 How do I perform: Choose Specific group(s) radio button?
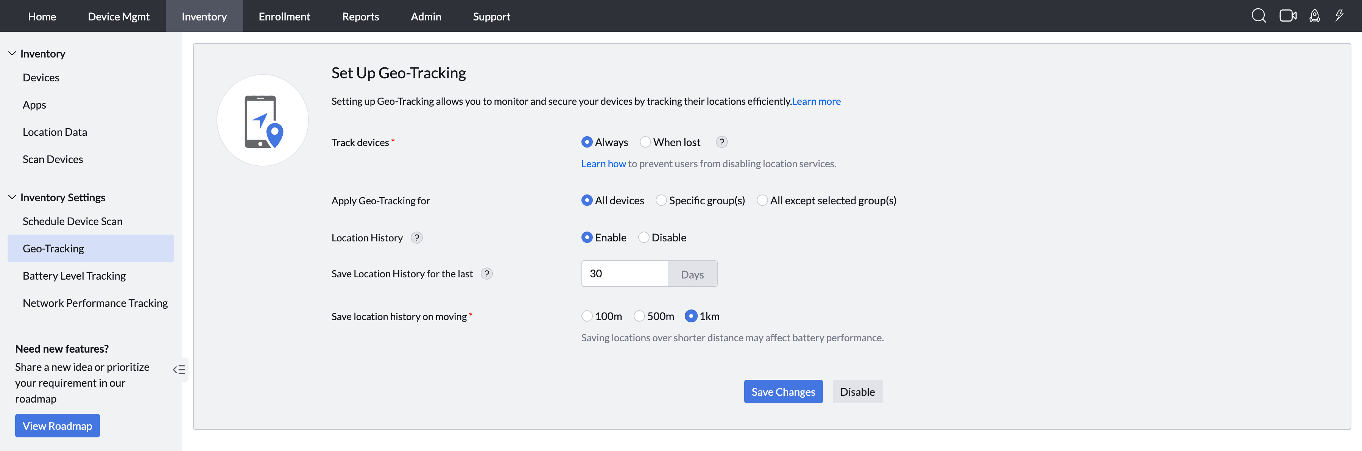[661, 201]
